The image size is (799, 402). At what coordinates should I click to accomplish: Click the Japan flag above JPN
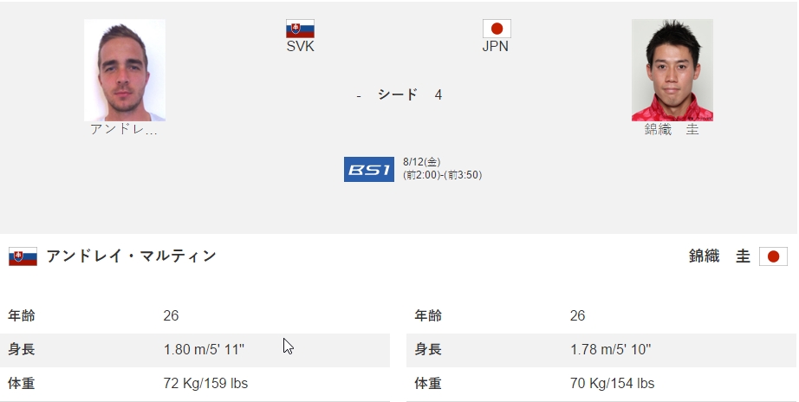(497, 29)
